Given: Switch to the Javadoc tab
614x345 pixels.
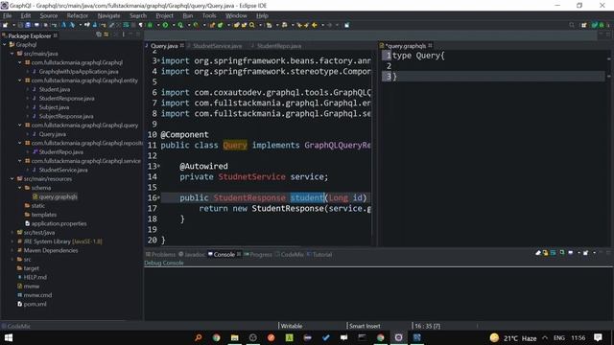Looking at the screenshot, I should (x=192, y=254).
